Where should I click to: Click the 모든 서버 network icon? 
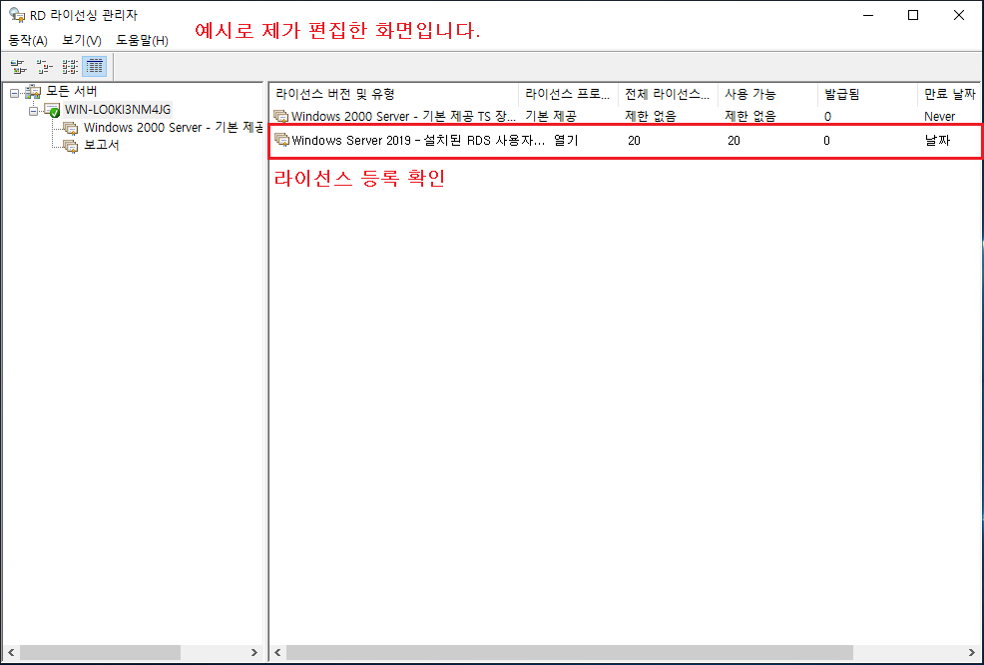pos(33,92)
